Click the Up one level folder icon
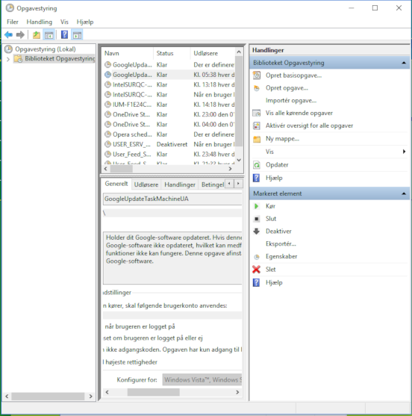This screenshot has height=416, width=412. pyautogui.click(x=37, y=35)
